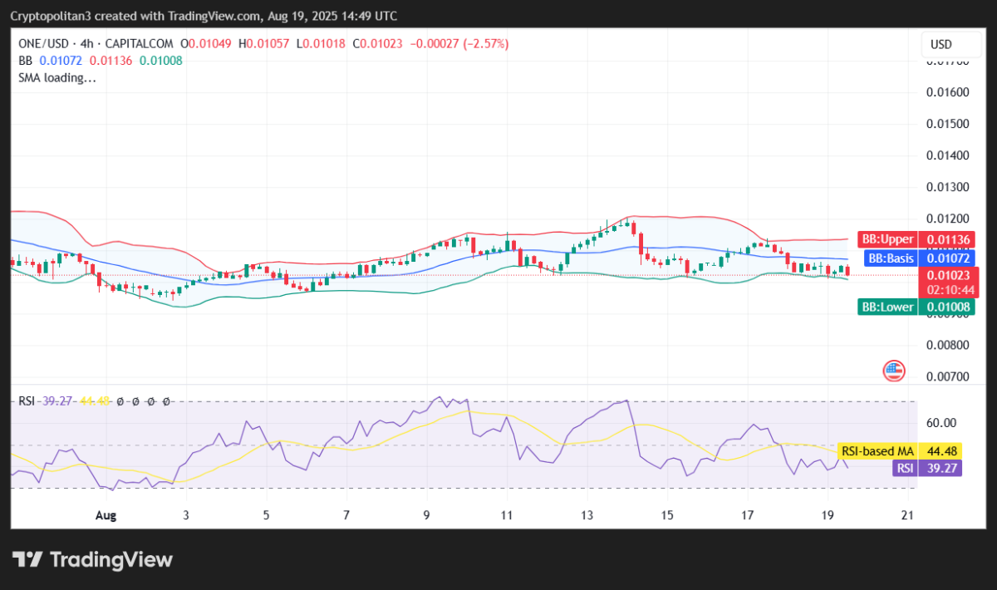The height and width of the screenshot is (590, 997).
Task: Open the BB indicator settings from legend
Action: (x=24, y=60)
